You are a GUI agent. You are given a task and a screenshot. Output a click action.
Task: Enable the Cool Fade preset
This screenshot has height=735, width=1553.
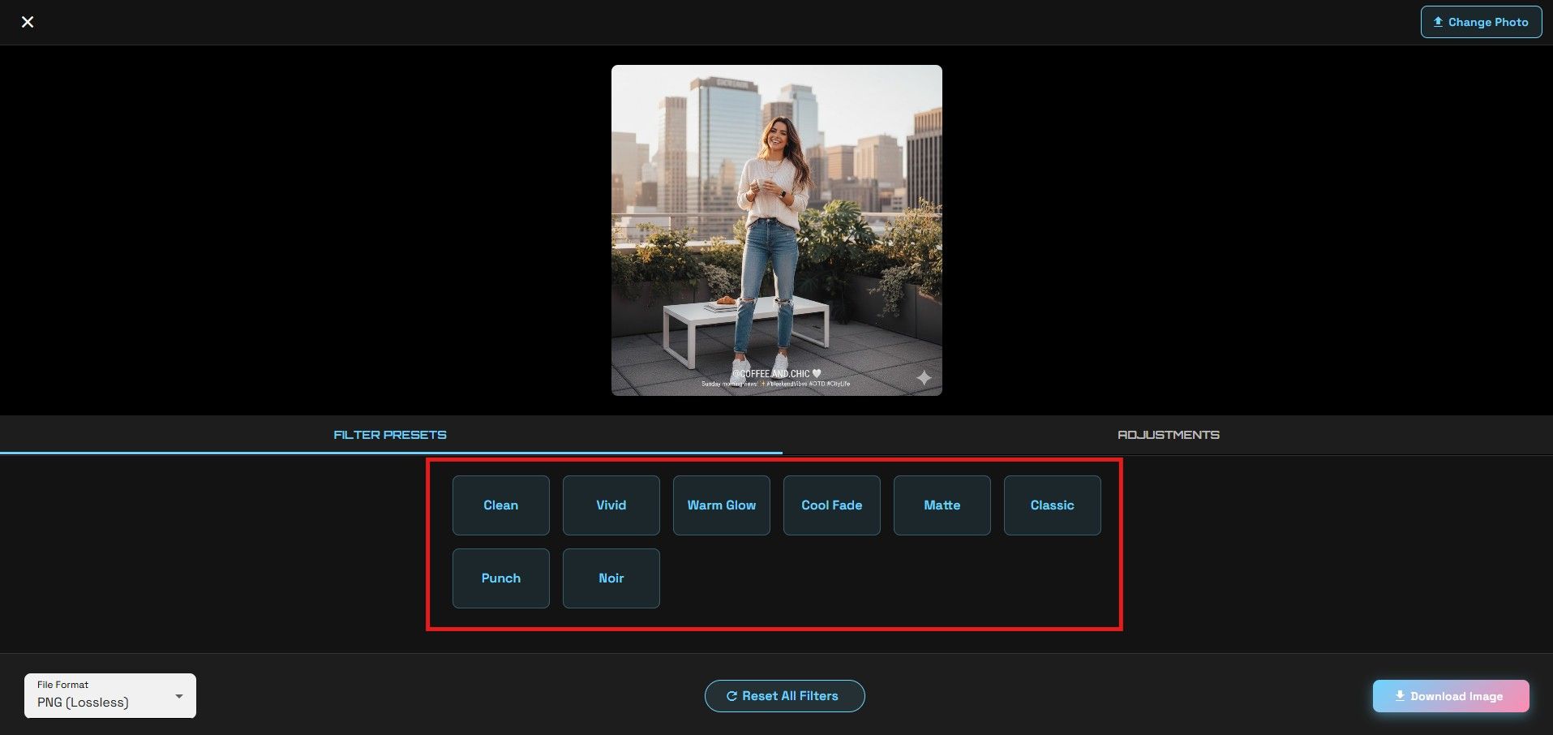point(831,505)
